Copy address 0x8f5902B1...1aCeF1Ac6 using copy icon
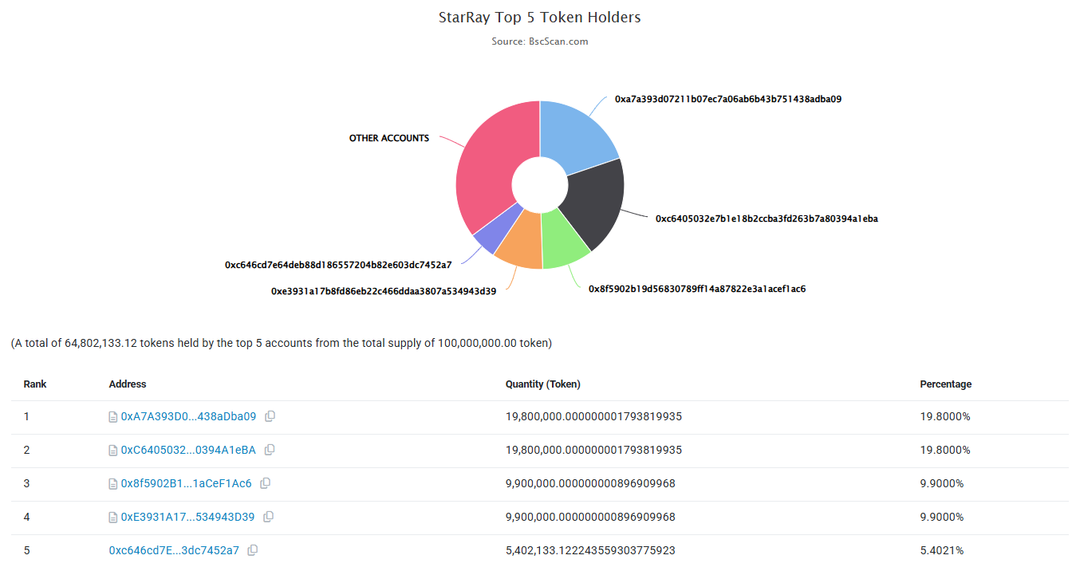1076x571 pixels. pyautogui.click(x=266, y=483)
